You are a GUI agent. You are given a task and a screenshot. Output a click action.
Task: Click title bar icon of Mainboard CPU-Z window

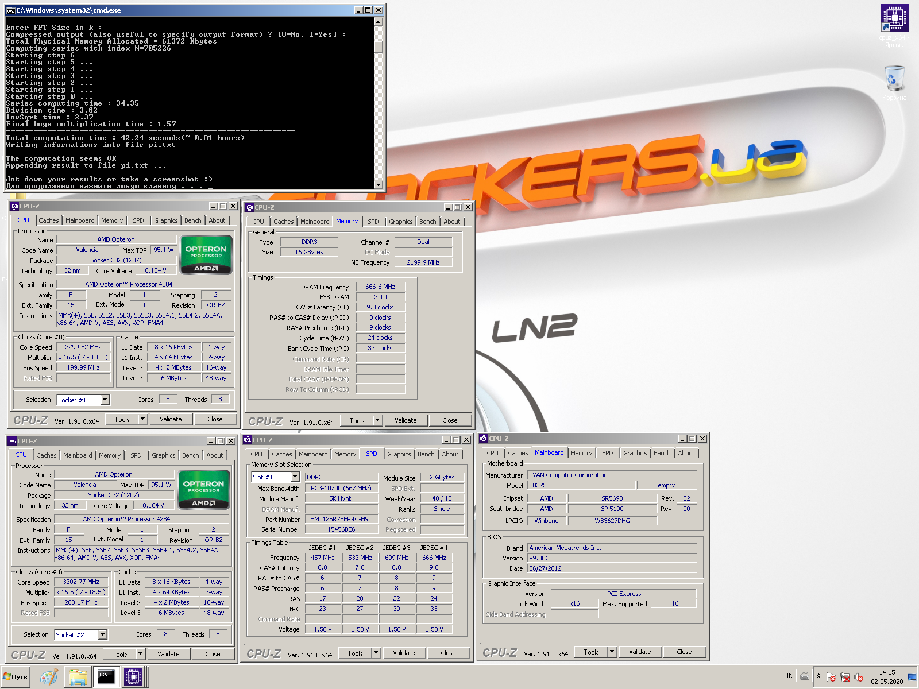484,439
